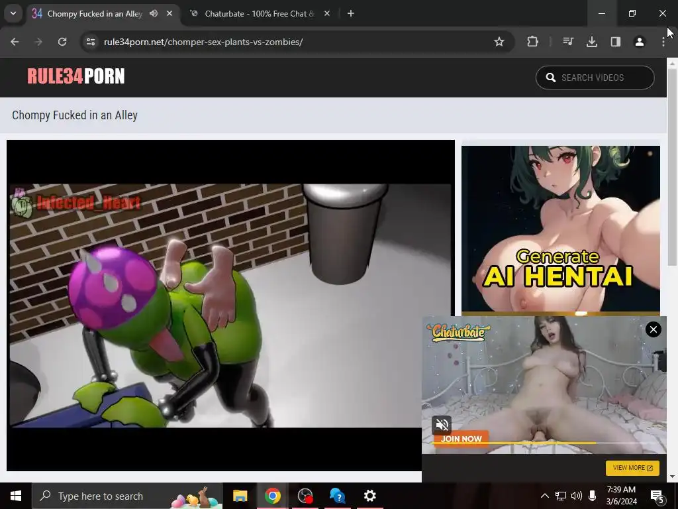Open the Chrome three-dot menu
This screenshot has height=509, width=678.
[x=663, y=42]
